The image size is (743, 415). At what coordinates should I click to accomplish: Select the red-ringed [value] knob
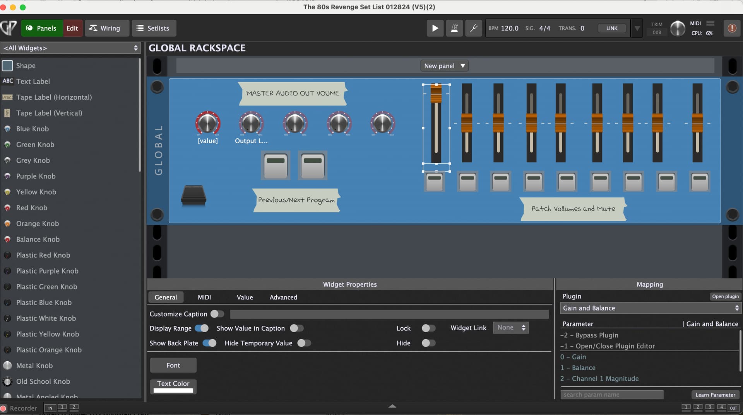pos(208,124)
